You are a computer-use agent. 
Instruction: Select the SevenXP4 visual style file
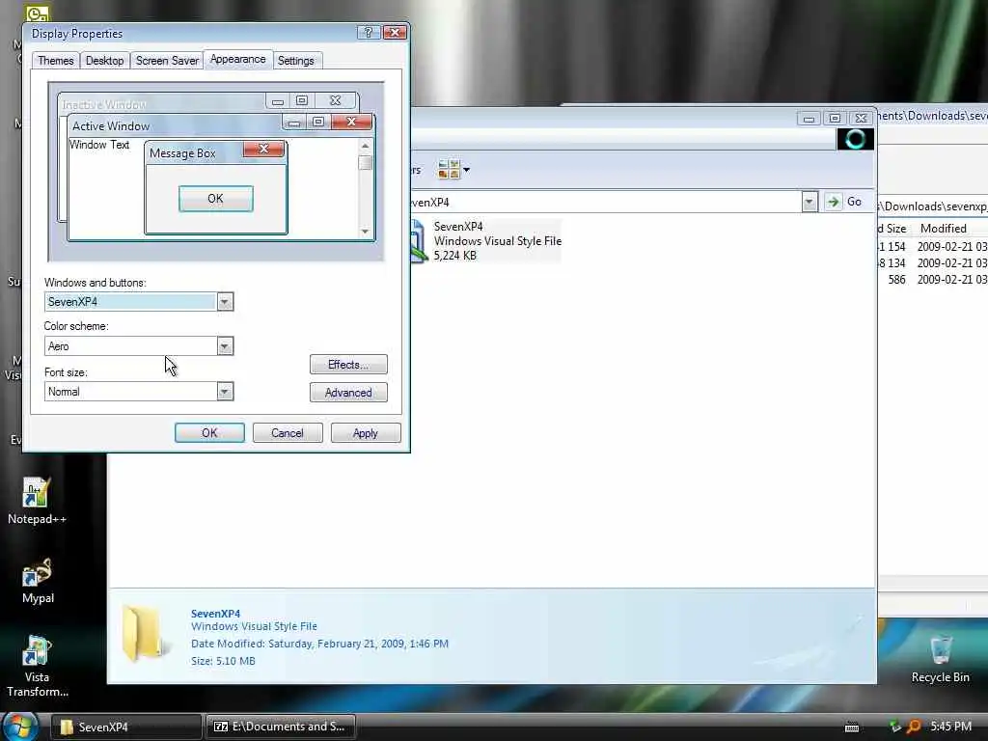pyautogui.click(x=486, y=240)
